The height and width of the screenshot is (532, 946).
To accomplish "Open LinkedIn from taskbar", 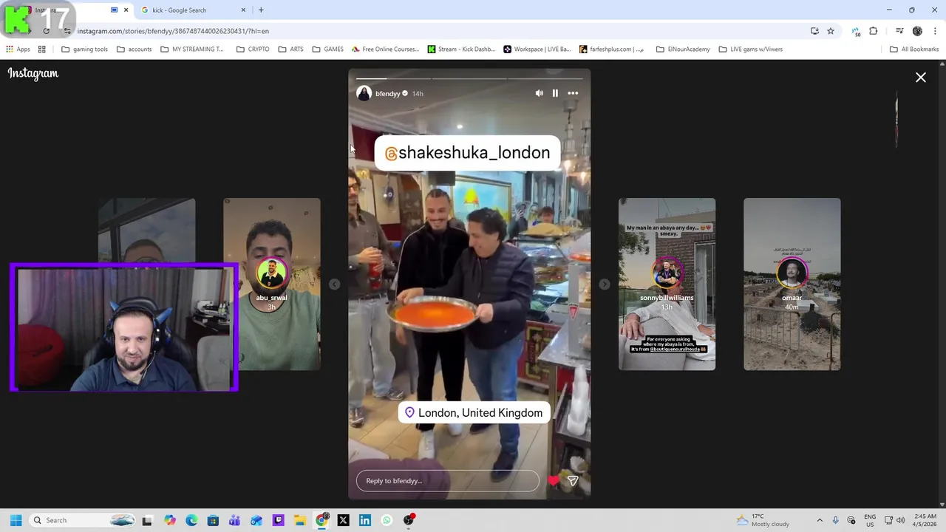I will tap(365, 520).
